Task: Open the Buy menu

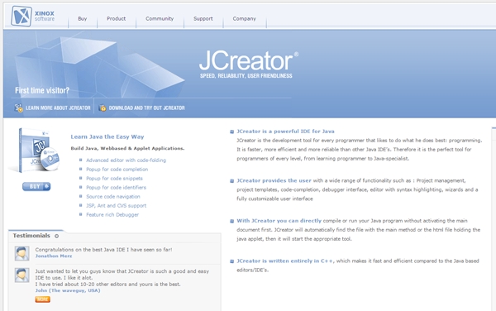Action: (x=82, y=19)
